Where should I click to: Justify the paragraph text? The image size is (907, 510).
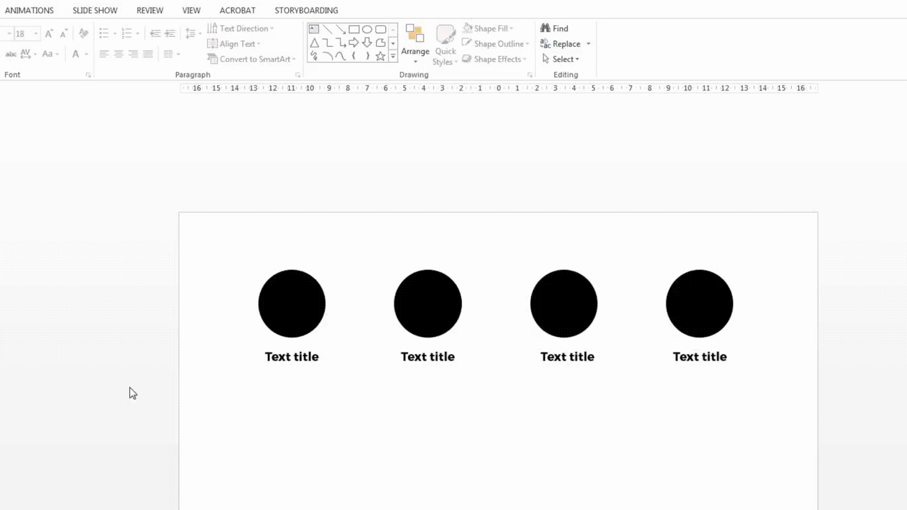pyautogui.click(x=148, y=54)
